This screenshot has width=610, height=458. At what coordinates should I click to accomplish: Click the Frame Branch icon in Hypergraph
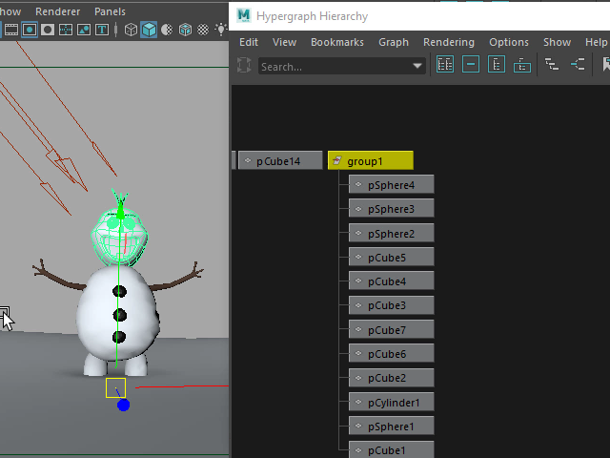coord(522,65)
